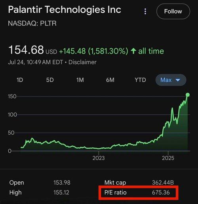This screenshot has width=198, height=204.
Task: Click the 154.68 current price
Action: (26, 50)
